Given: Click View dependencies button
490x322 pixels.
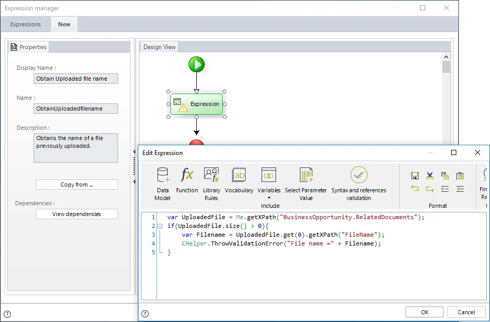Looking at the screenshot, I should (77, 214).
